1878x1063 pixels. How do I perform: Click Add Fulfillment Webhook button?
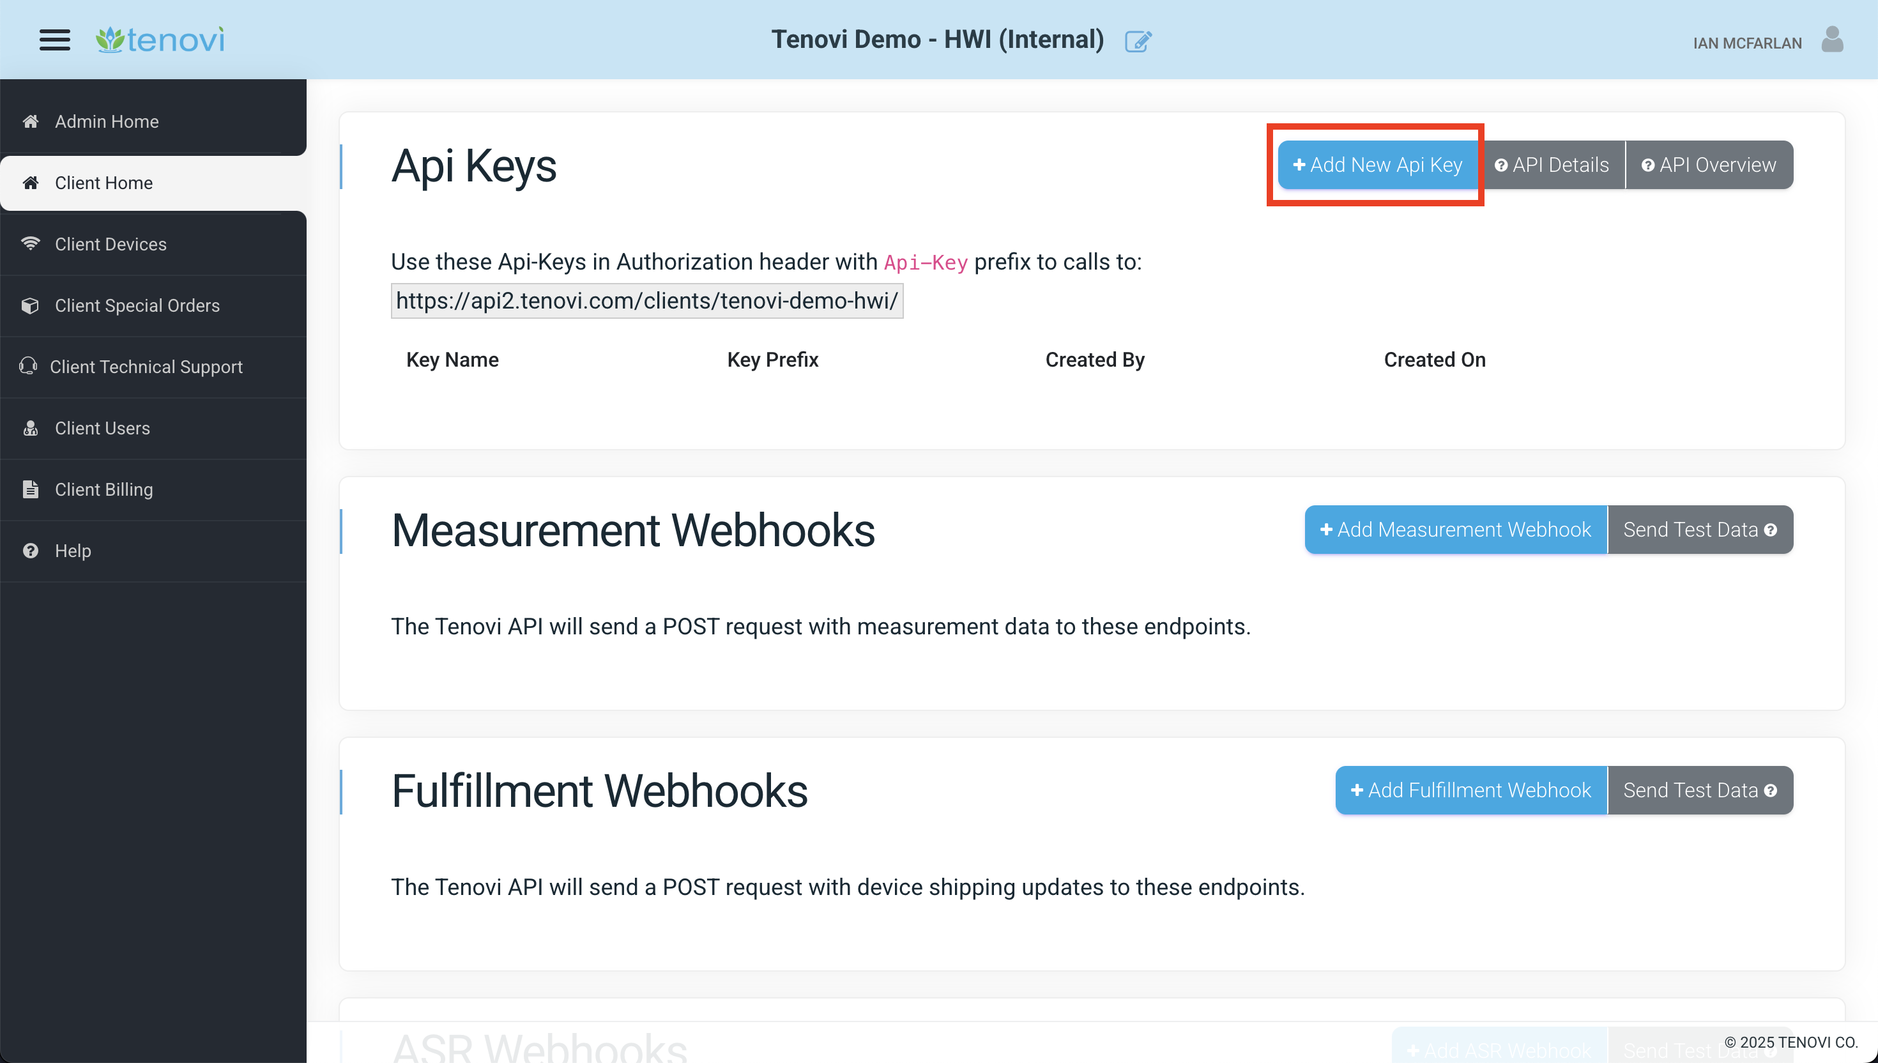[1469, 790]
